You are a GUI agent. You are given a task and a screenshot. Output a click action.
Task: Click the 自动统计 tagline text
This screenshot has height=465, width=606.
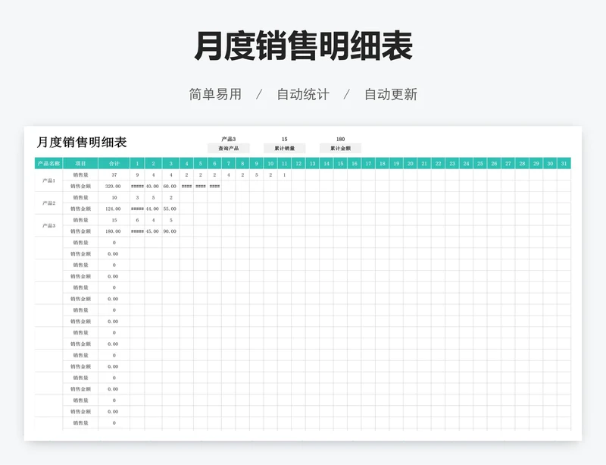pyautogui.click(x=303, y=94)
